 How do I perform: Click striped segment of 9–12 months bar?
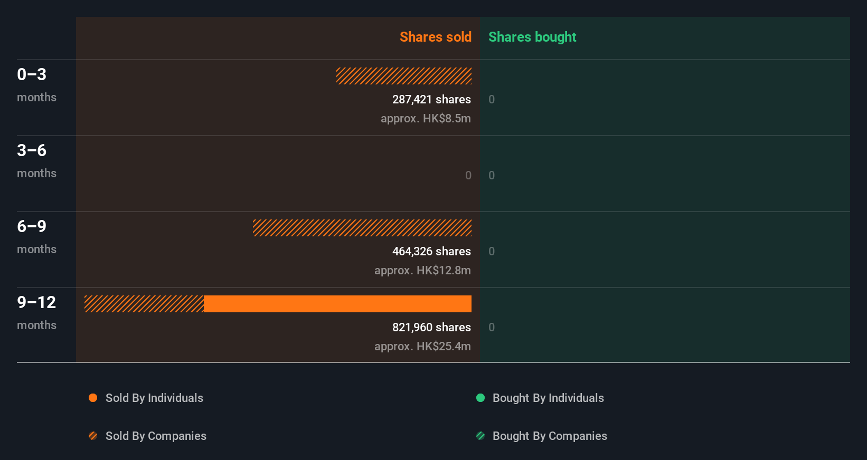tap(144, 304)
